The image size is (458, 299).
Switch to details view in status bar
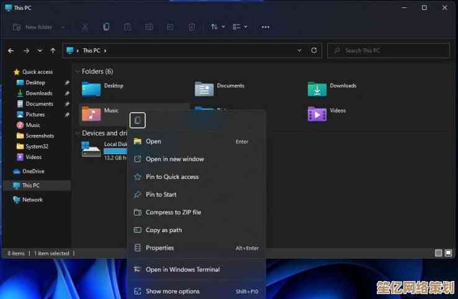(439, 253)
